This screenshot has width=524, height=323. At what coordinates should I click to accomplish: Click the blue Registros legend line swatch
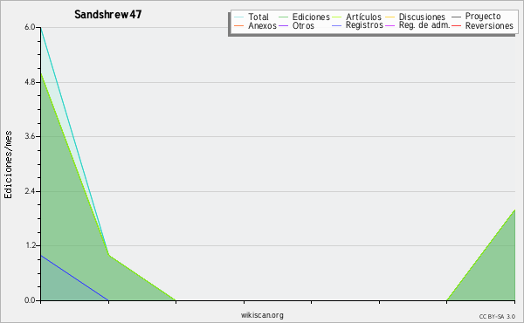point(337,25)
